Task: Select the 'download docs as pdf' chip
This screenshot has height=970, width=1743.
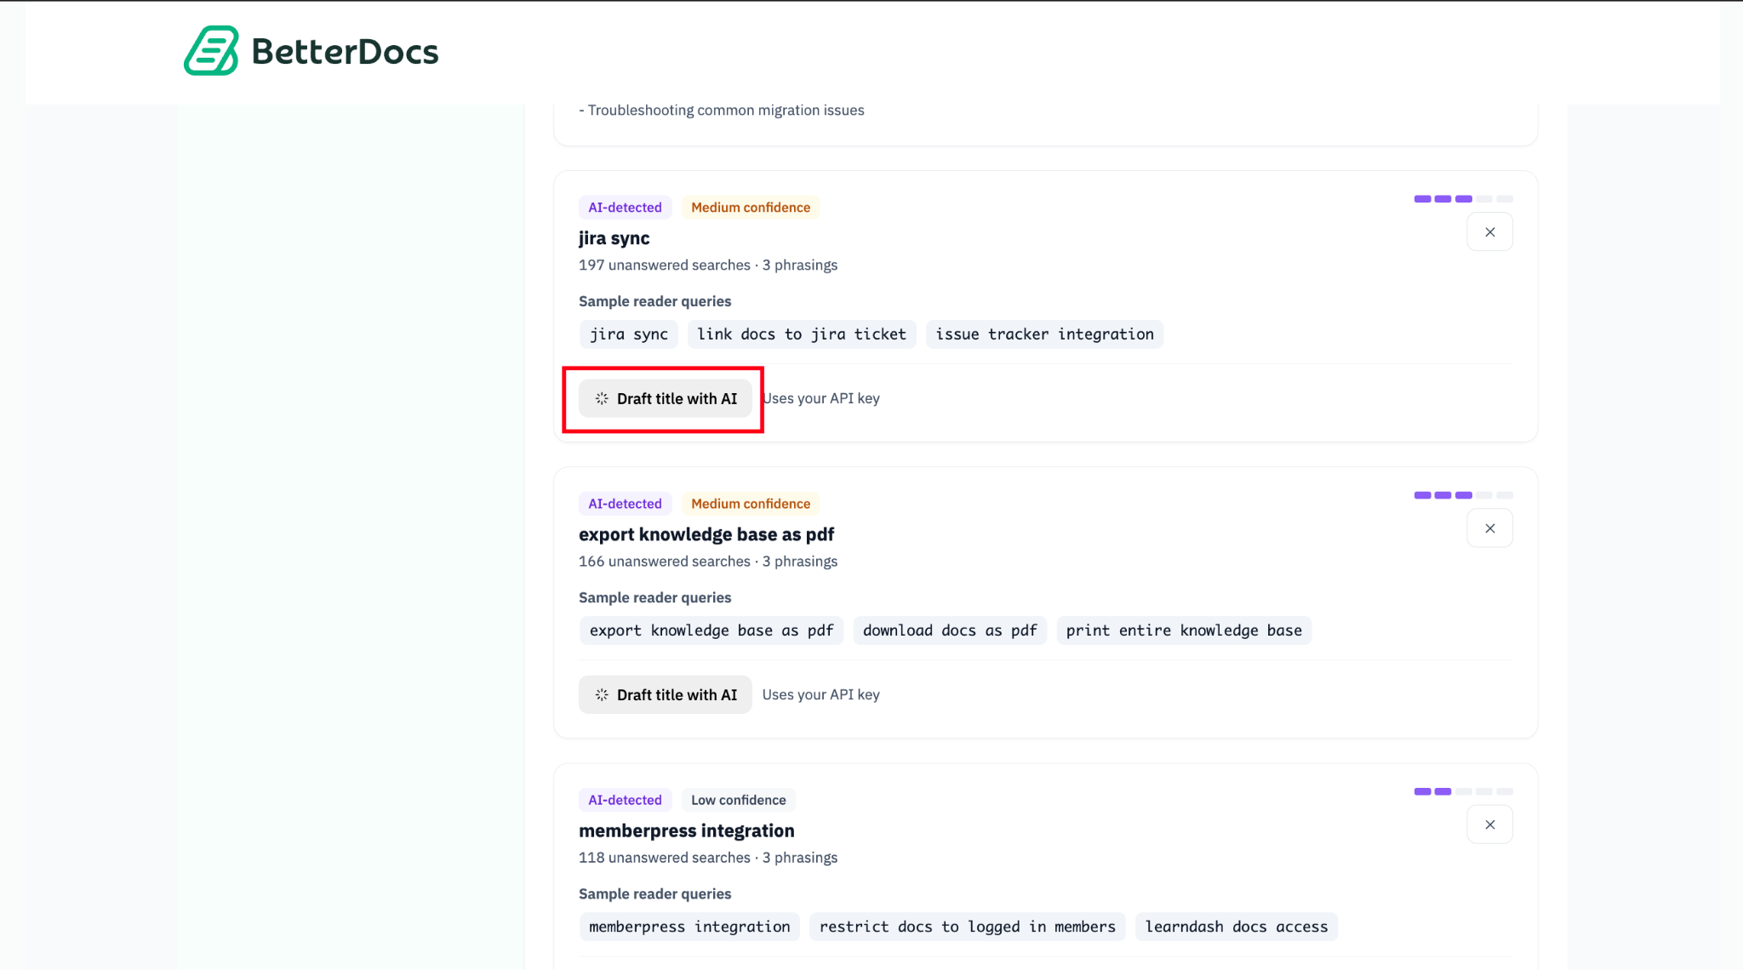Action: pyautogui.click(x=950, y=630)
